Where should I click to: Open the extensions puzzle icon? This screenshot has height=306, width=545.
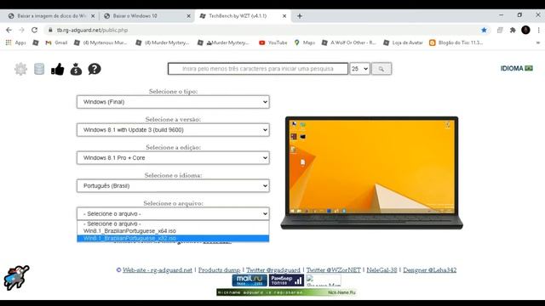(513, 31)
